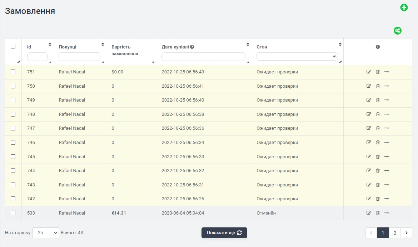Screen dimensions: 418x247
Task: Click the arrow icon for order 742
Action: [387, 199]
